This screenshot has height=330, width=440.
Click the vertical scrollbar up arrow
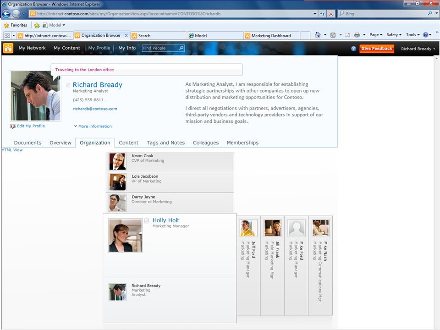point(436,59)
